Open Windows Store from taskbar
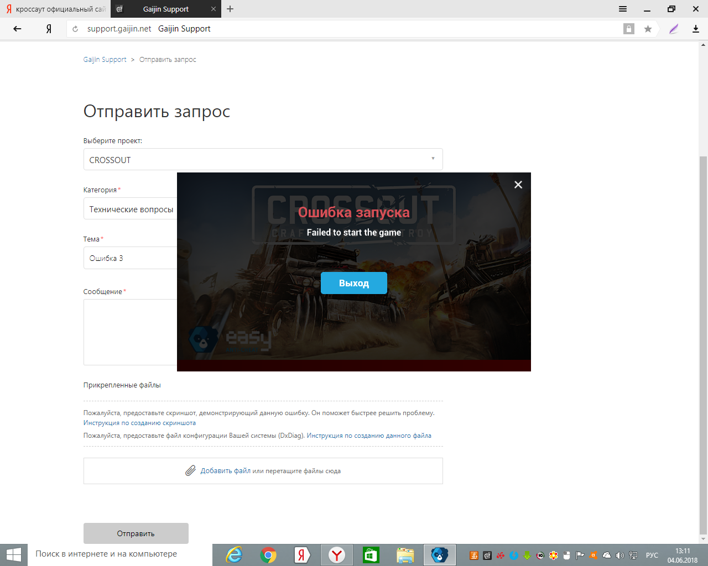The image size is (708, 566). tap(371, 555)
